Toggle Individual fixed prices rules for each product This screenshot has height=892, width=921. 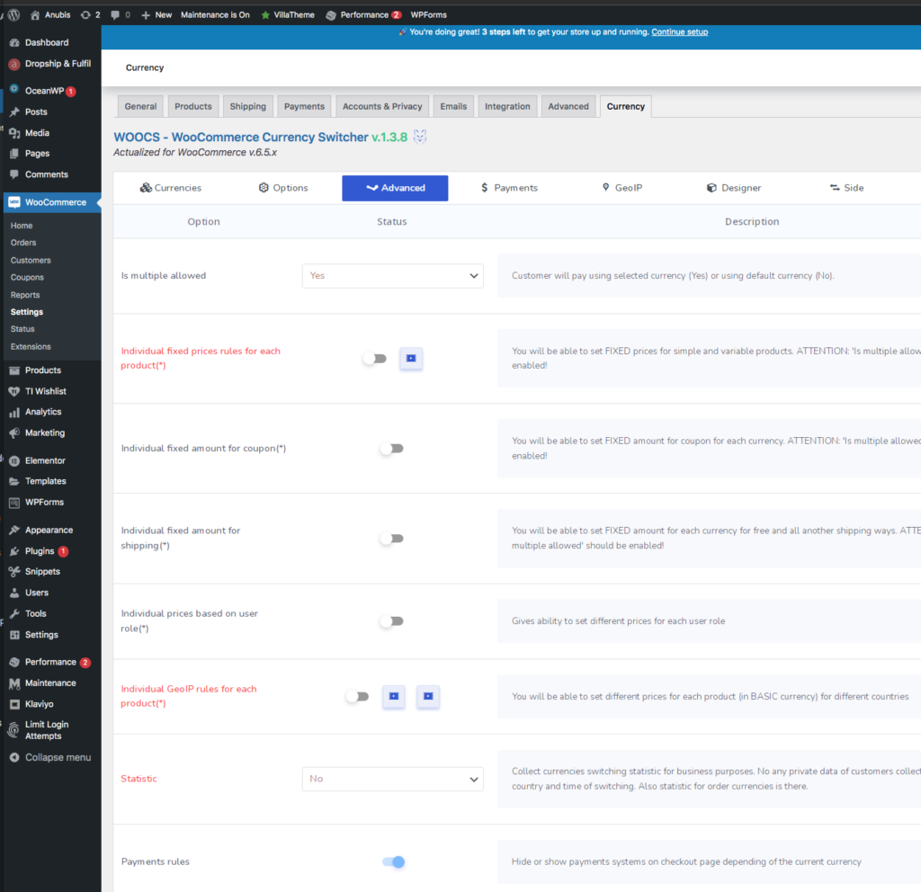(375, 358)
